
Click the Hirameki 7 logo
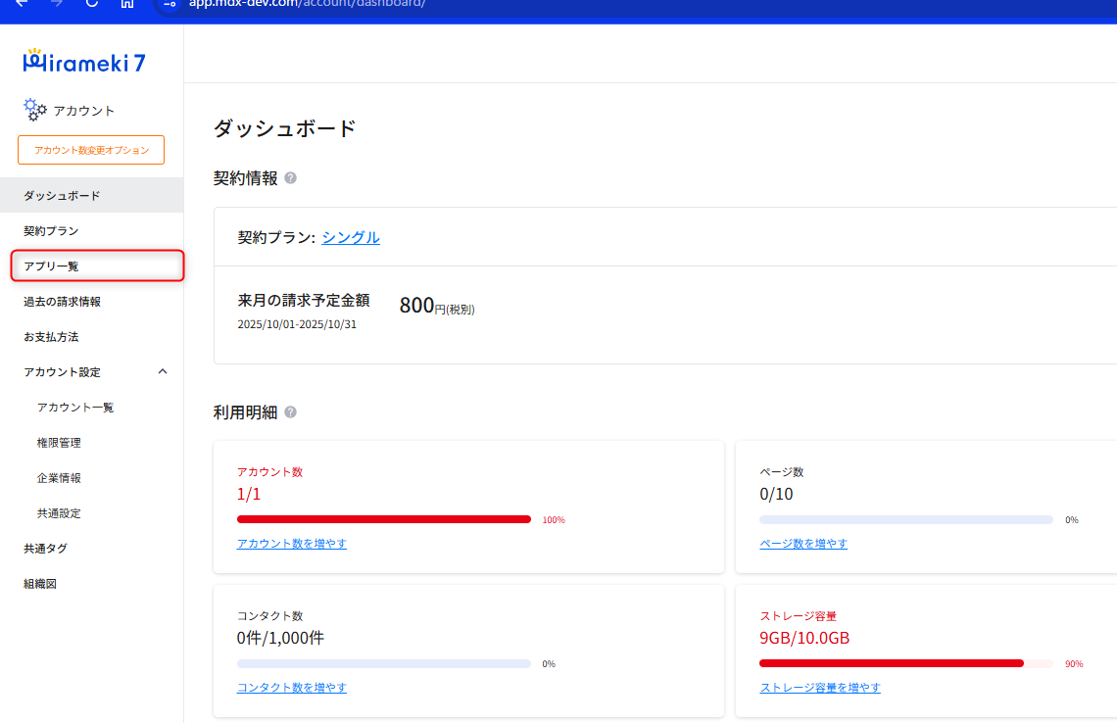coord(84,62)
